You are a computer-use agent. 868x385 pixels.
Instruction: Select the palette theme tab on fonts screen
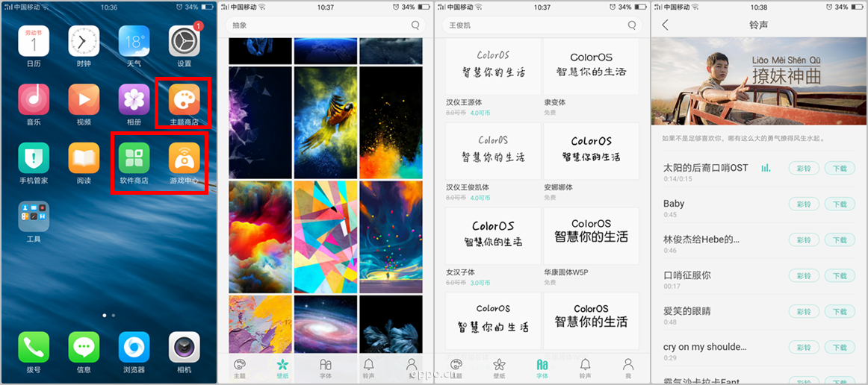pyautogui.click(x=456, y=368)
